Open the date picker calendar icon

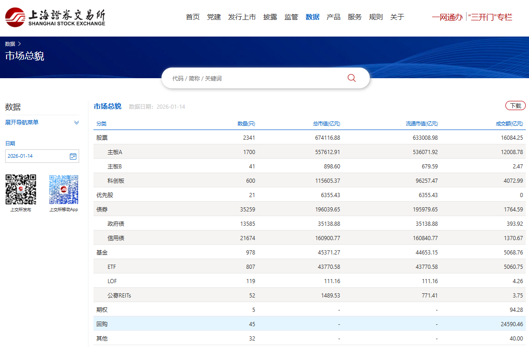tap(73, 156)
